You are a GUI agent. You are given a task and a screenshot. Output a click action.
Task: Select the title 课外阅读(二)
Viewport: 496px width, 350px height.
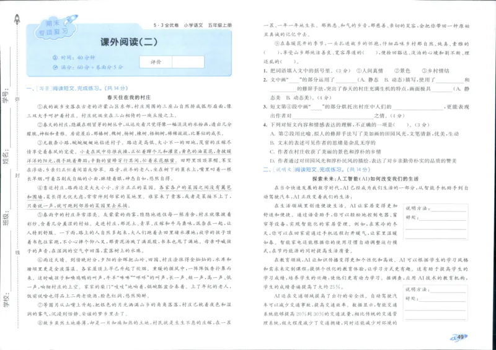pos(129,42)
